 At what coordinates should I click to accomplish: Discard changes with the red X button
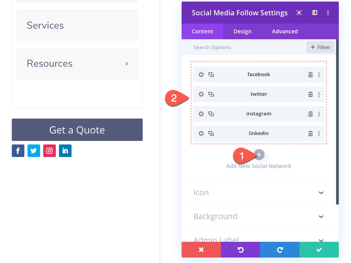click(x=201, y=250)
